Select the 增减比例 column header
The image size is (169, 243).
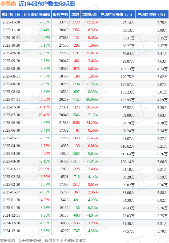tap(90, 15)
